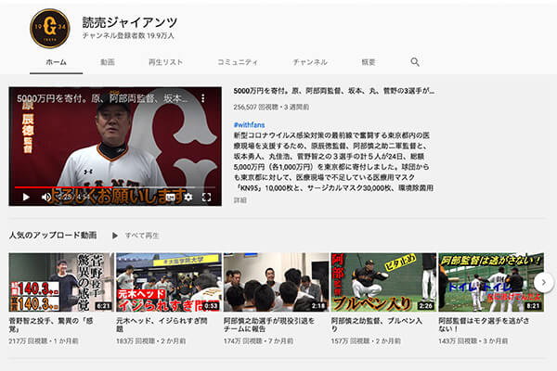Open the チャンネル tab
Viewport: 557px width, 371px height.
click(310, 62)
